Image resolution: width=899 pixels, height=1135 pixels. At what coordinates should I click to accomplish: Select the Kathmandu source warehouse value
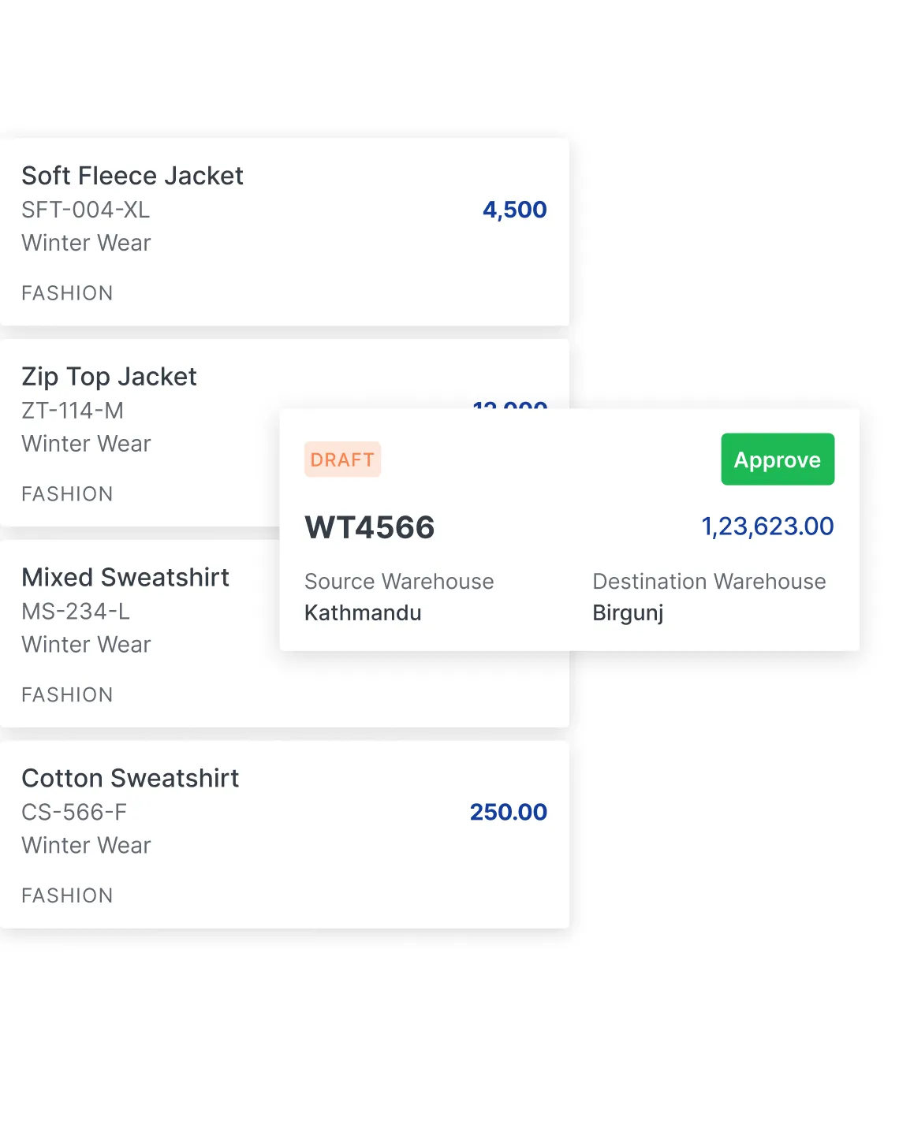tap(363, 613)
